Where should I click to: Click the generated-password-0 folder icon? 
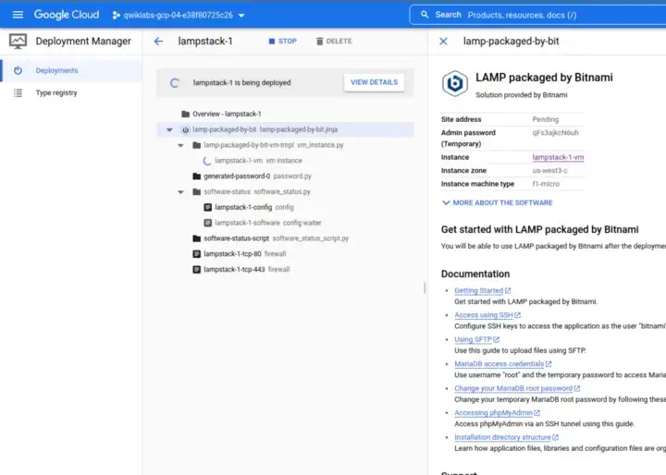(196, 177)
